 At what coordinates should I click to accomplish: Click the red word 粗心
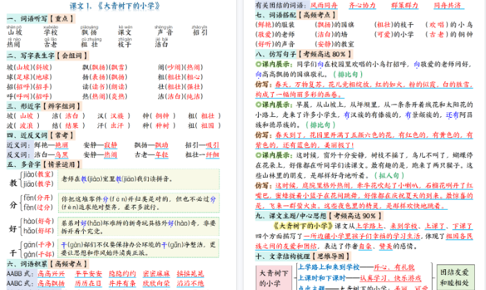(x=195, y=77)
